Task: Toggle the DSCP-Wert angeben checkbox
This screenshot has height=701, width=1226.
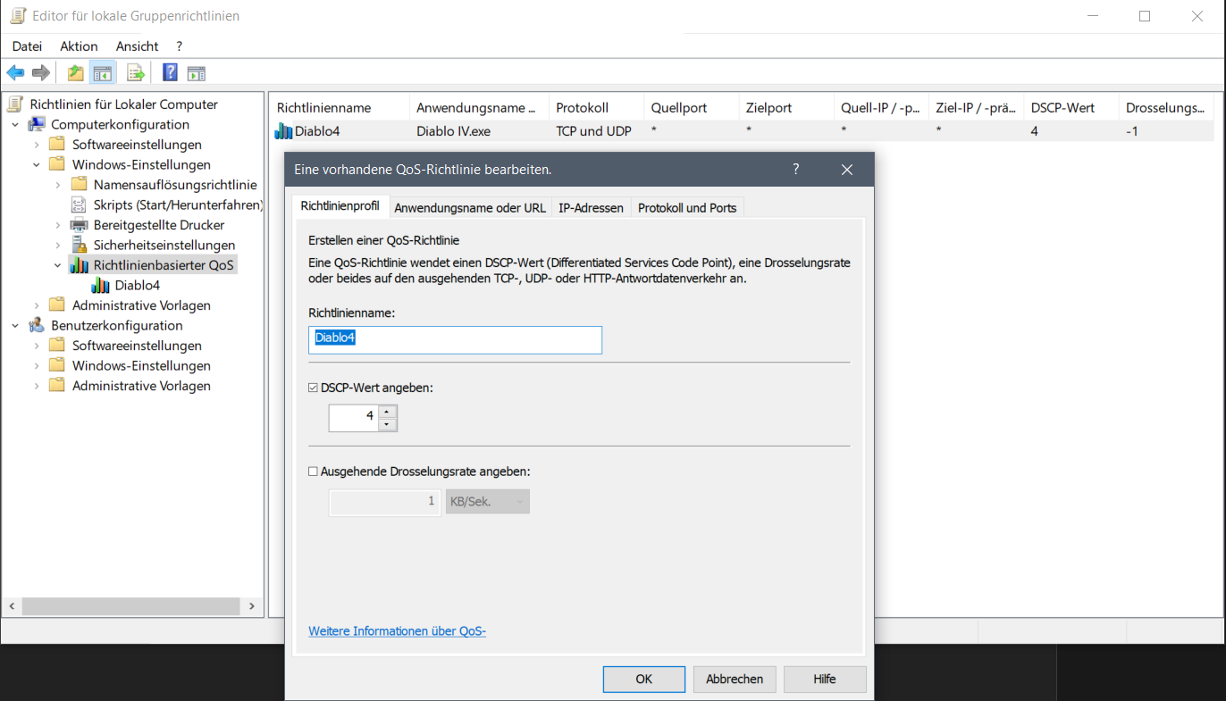Action: (313, 388)
